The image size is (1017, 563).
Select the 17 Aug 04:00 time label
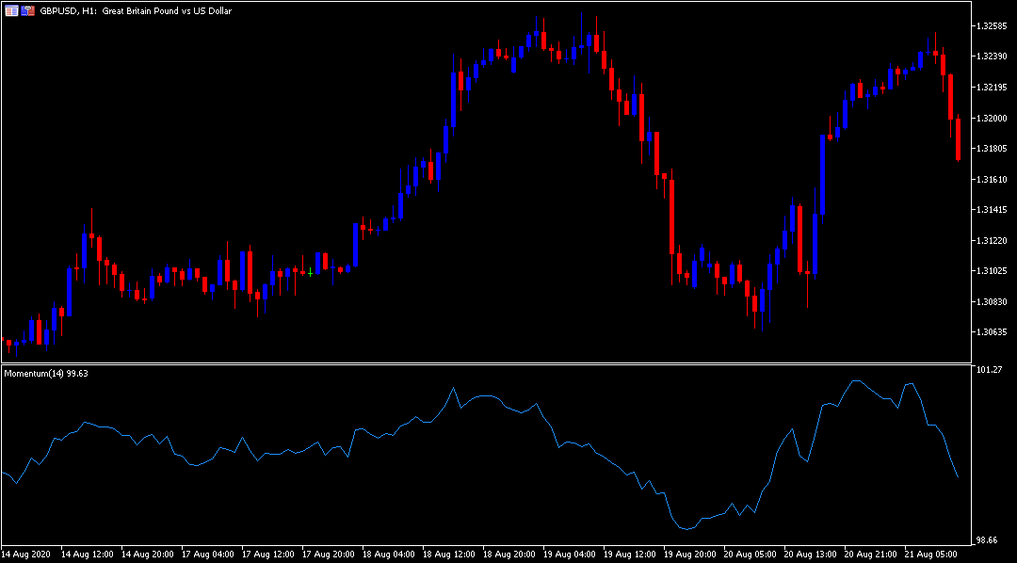207,555
